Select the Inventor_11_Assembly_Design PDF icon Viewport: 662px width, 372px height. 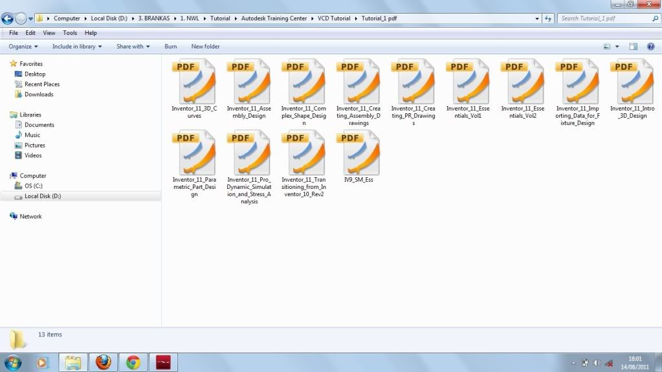click(249, 82)
